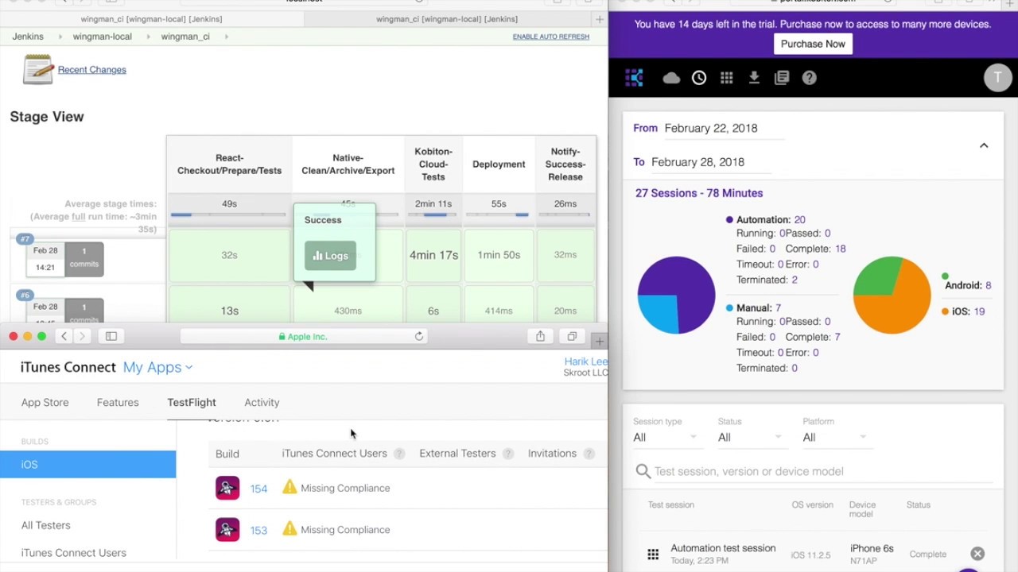Open the sessions clock icon in Kobiton
The height and width of the screenshot is (572, 1018).
699,78
